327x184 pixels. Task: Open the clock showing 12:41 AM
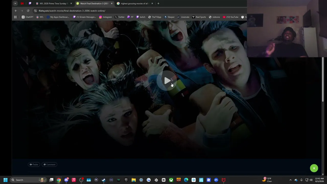coord(319,180)
